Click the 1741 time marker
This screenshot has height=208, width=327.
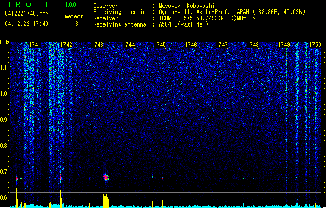35,45
